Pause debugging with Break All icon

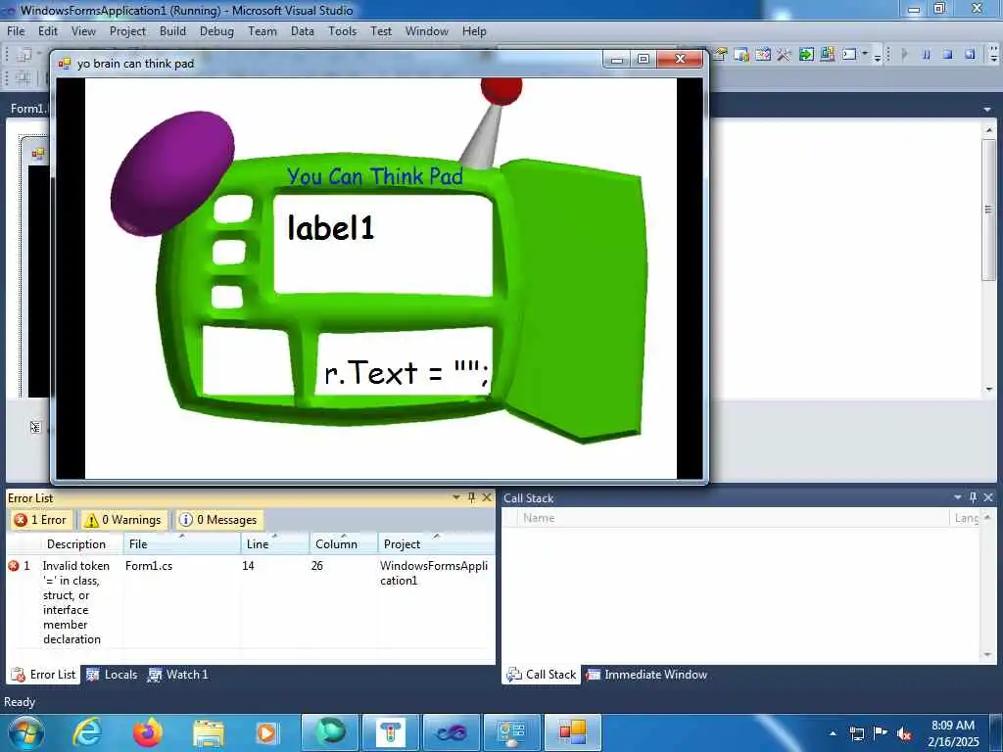[x=927, y=55]
